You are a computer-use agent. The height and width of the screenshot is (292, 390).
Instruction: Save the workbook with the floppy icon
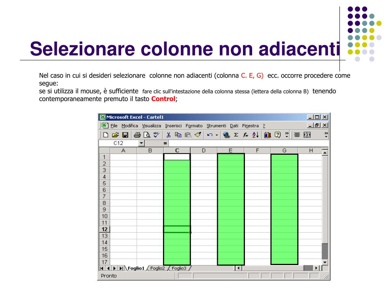point(125,135)
